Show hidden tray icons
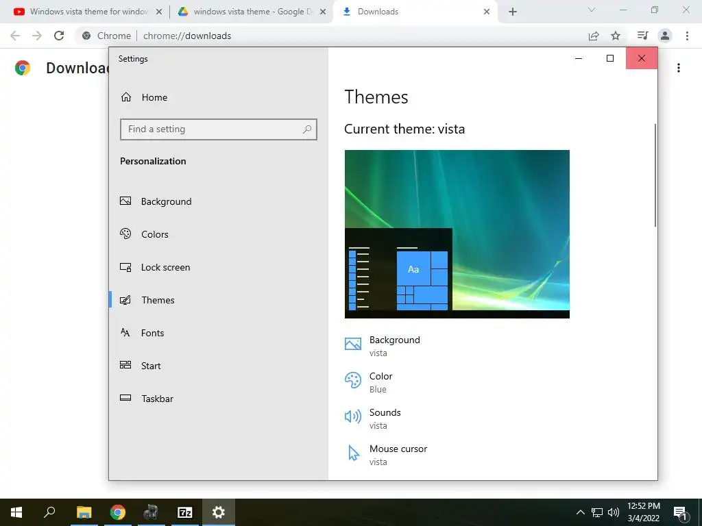The image size is (702, 526). [580, 512]
